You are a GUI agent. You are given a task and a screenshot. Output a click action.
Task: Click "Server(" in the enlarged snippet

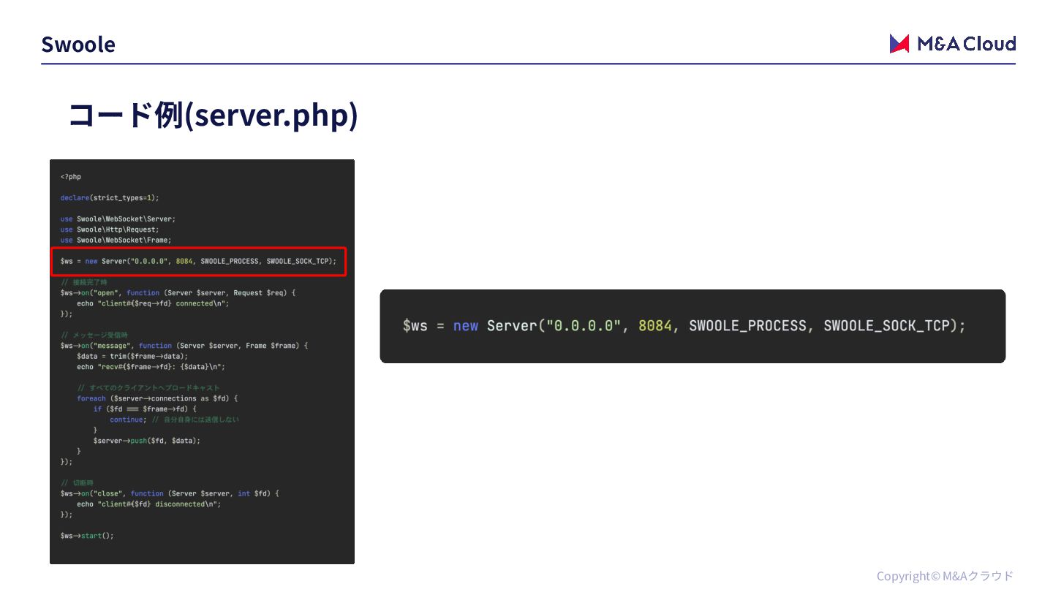tap(516, 326)
